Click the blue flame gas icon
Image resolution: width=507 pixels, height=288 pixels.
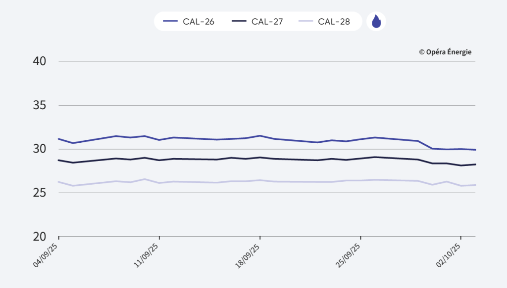point(376,22)
